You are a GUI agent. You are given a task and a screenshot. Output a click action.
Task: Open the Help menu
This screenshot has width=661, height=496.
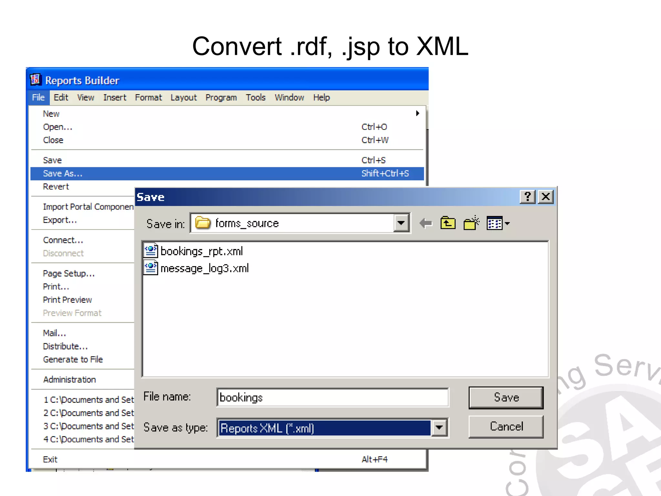[321, 98]
